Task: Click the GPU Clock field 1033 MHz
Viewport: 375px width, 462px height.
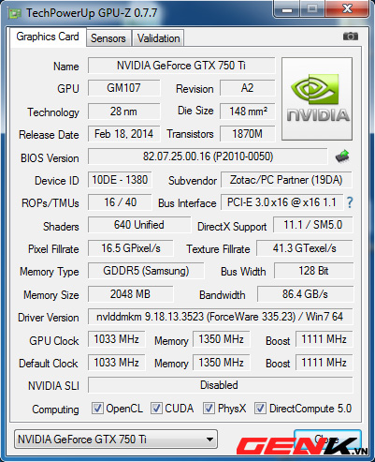Action: pos(116,339)
